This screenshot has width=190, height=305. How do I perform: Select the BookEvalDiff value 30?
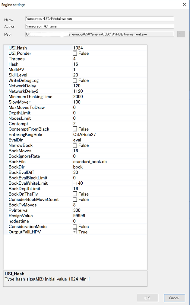[75, 172]
